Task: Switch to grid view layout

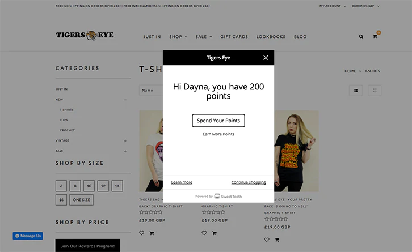Action: tap(356, 91)
